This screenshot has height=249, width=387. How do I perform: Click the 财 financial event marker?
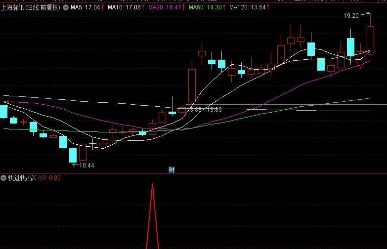pos(172,170)
